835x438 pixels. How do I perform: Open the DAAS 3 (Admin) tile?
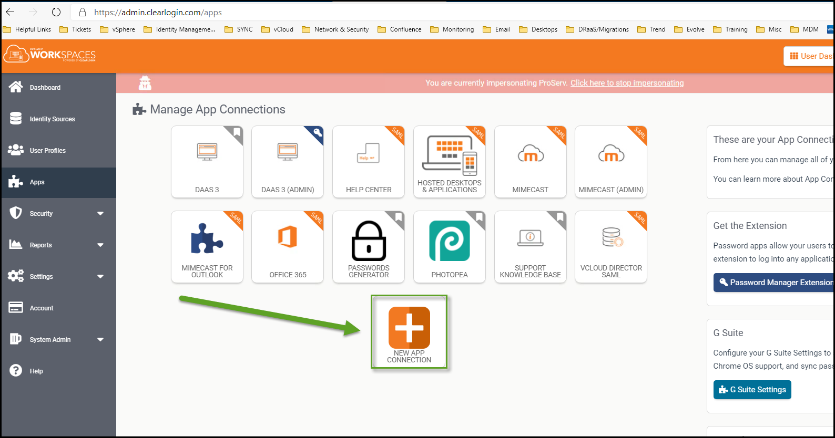click(288, 162)
